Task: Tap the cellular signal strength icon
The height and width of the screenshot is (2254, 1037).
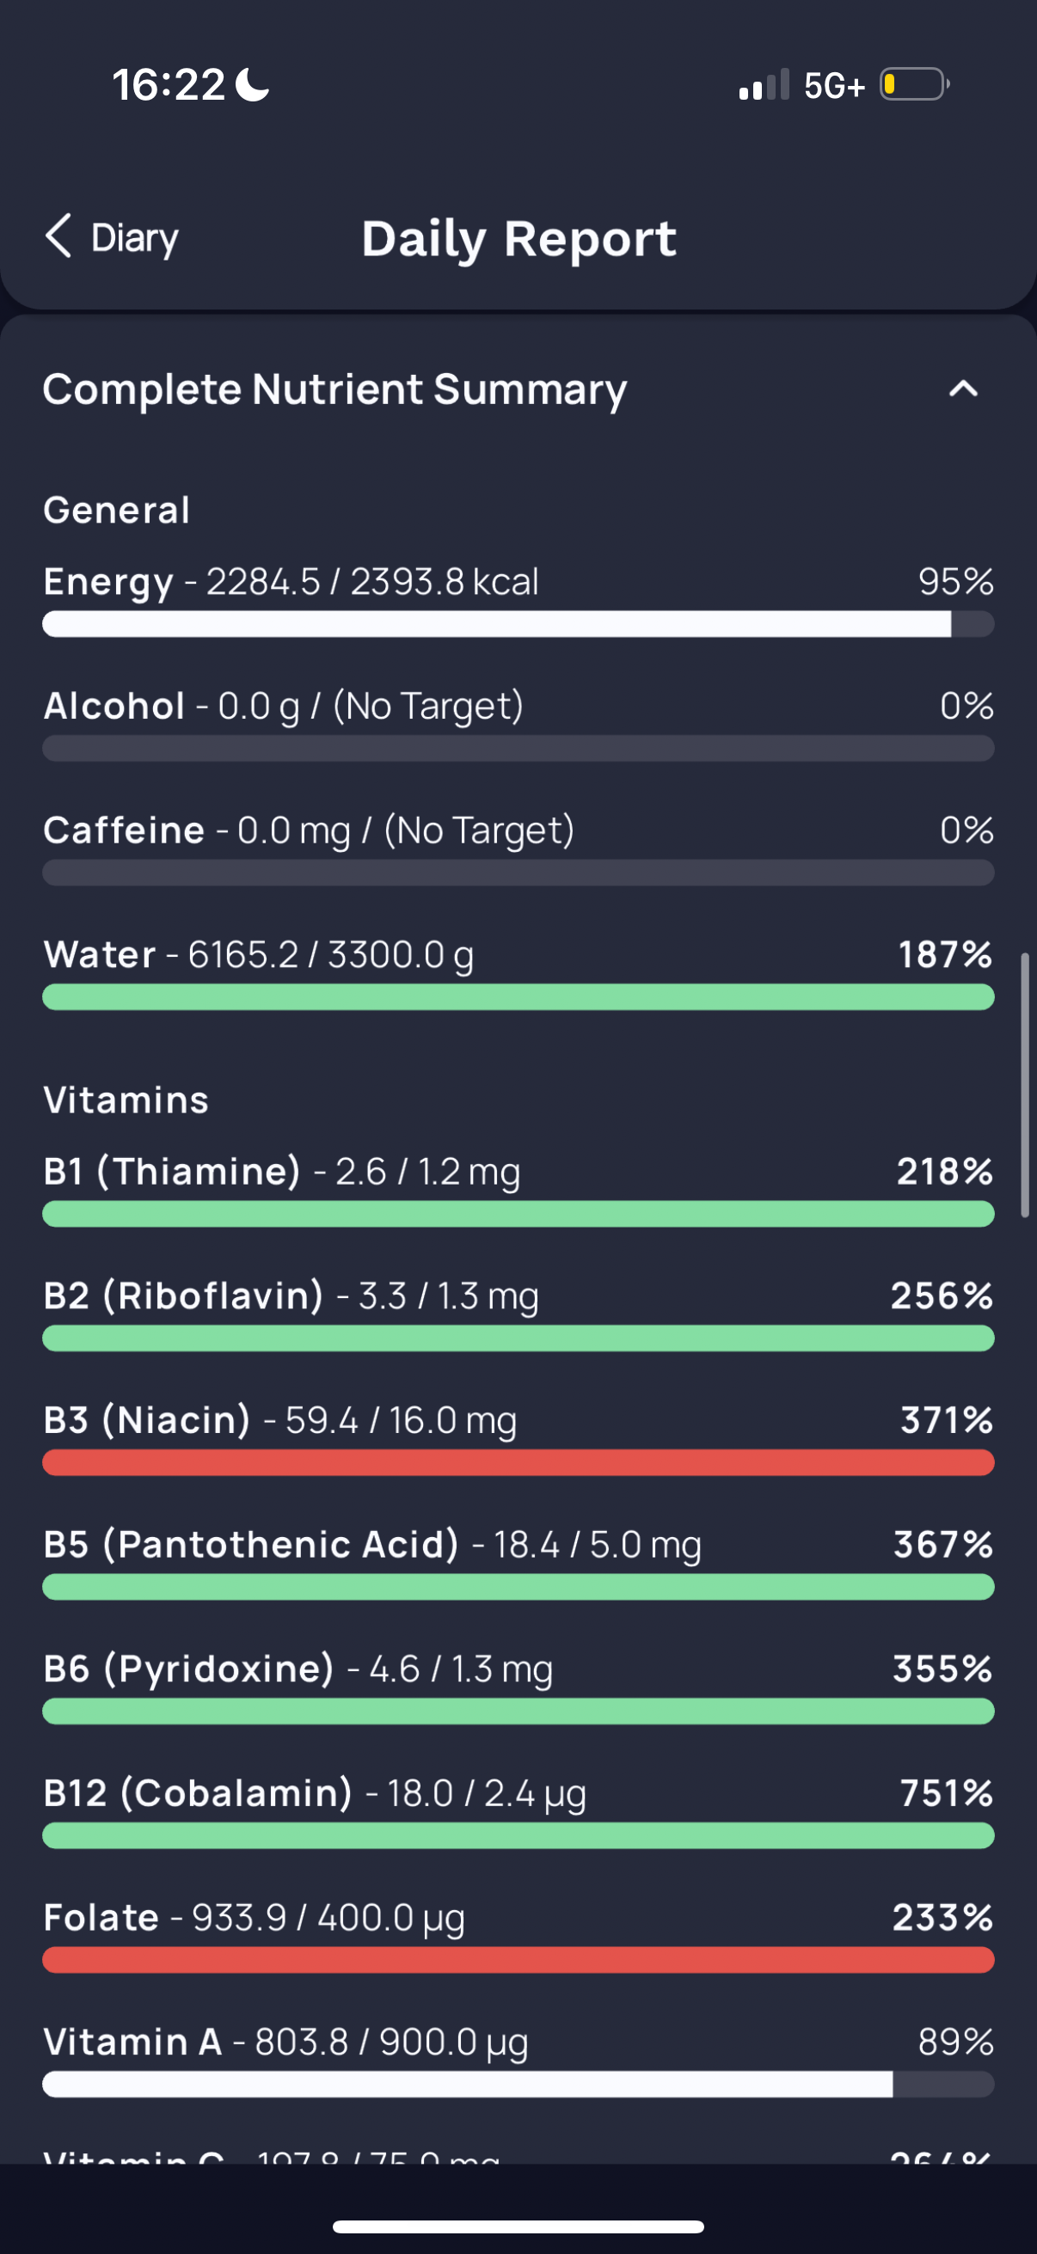Action: [x=763, y=86]
